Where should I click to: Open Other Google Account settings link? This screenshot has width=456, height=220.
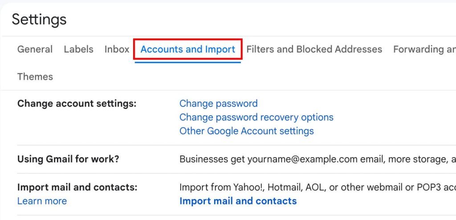tap(246, 131)
